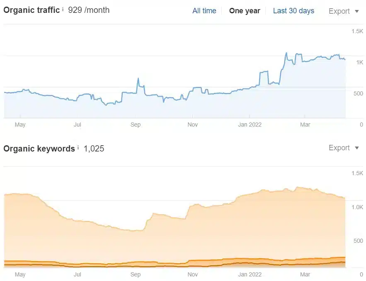Click the Mar label under the traffic chart
Screen dimensions: 366x281
click(305, 125)
